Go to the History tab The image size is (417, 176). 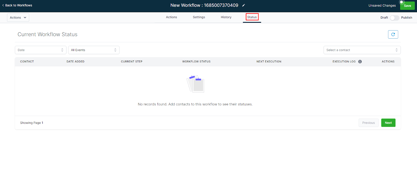pos(226,17)
